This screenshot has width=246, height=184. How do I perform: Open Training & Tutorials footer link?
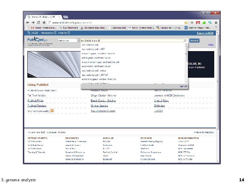click(x=36, y=152)
